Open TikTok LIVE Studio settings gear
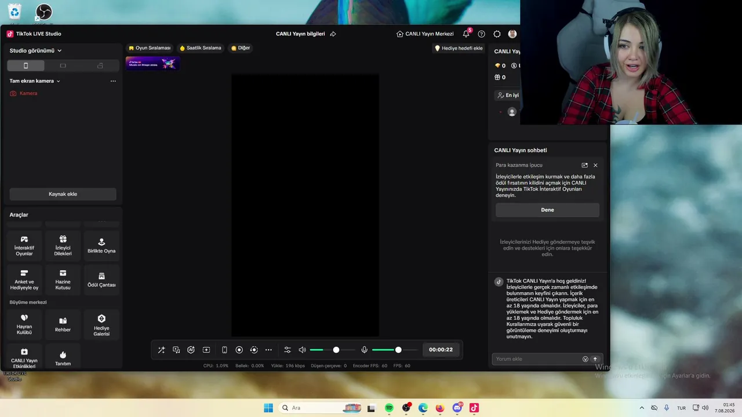 tap(497, 34)
